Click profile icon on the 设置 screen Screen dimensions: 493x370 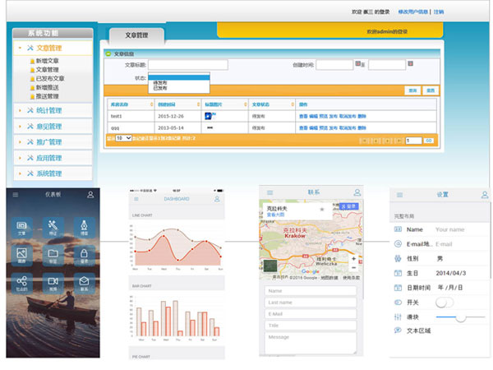pyautogui.click(x=484, y=195)
